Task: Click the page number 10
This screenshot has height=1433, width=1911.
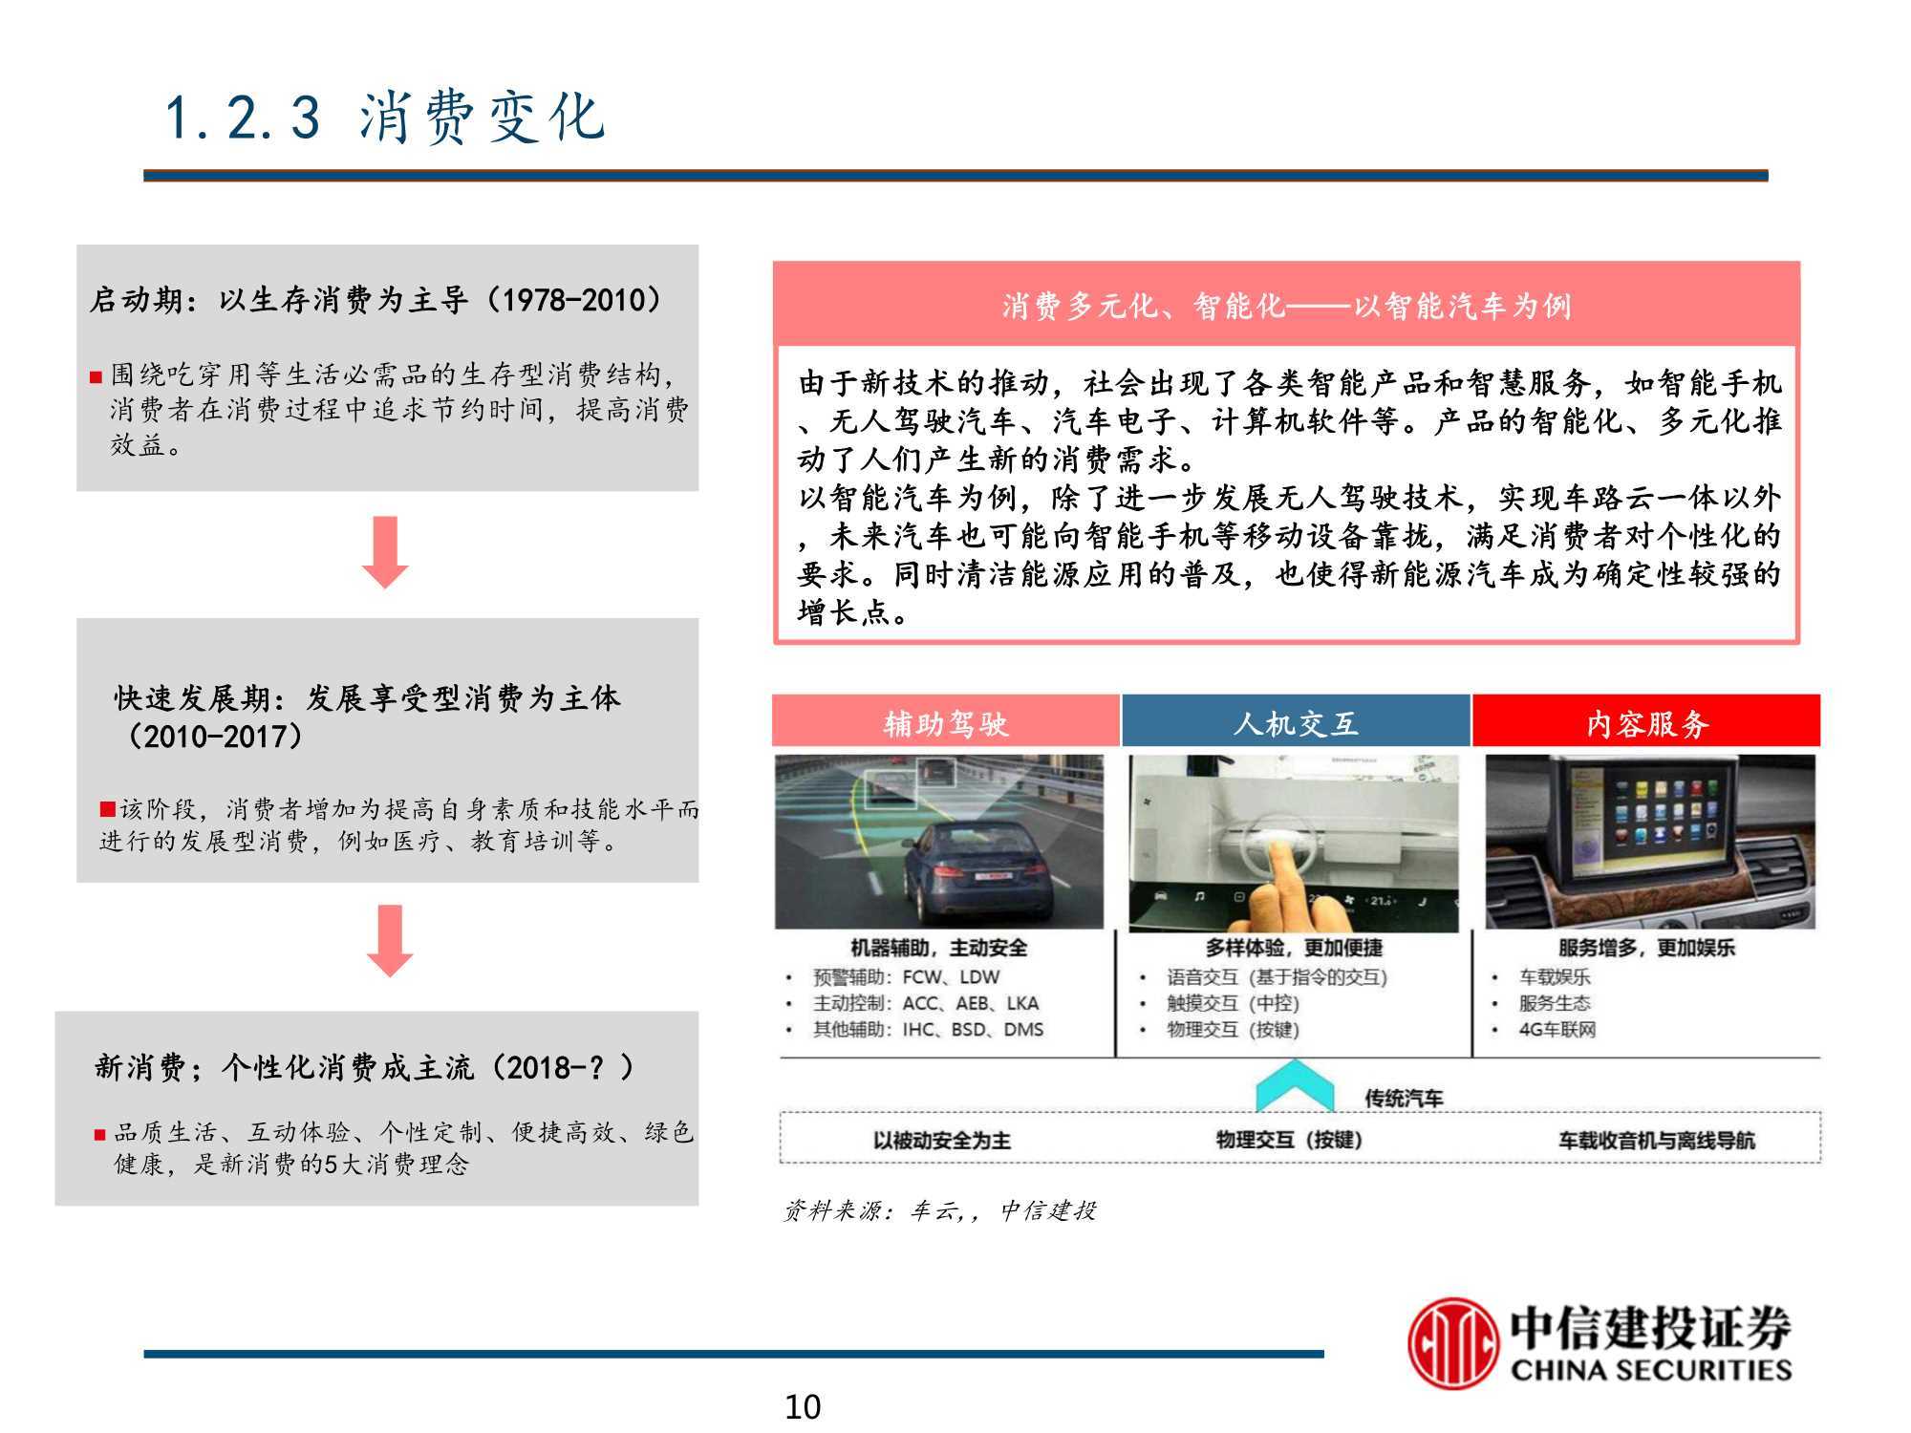Action: [x=803, y=1407]
